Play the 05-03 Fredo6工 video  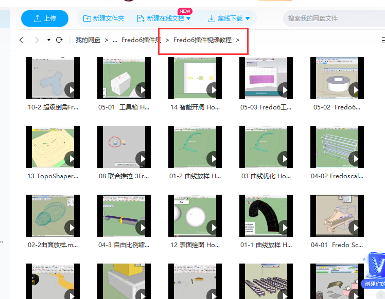pos(284,90)
